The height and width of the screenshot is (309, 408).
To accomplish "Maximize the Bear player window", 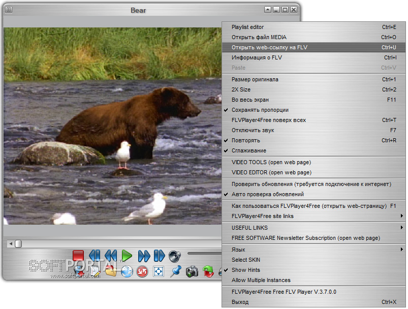I will [285, 10].
